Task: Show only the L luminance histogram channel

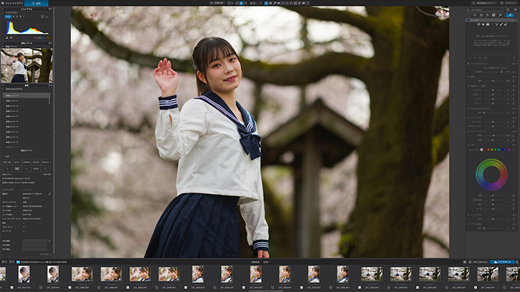Action: click(24, 17)
